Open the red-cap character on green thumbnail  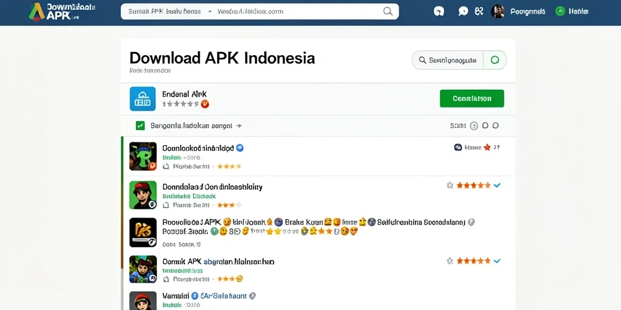click(x=143, y=195)
